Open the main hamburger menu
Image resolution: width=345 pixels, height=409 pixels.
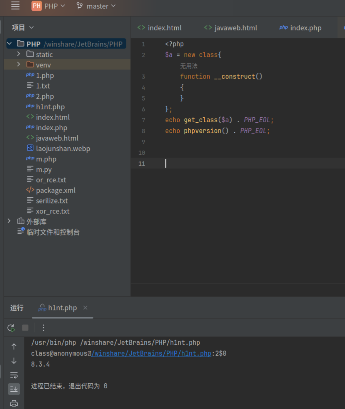click(x=15, y=6)
